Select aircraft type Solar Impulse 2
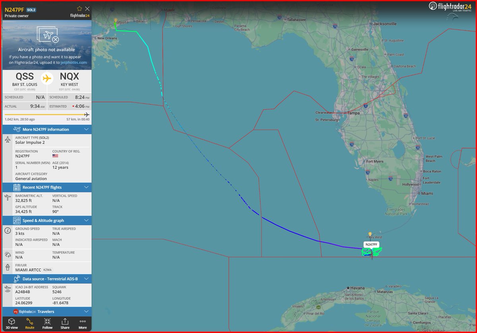477x333 pixels. click(30, 142)
